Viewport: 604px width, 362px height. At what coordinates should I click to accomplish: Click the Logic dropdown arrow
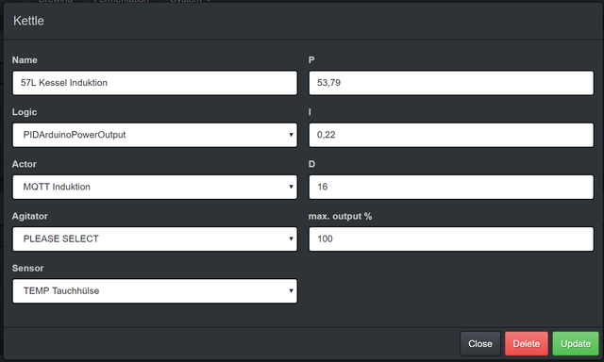coord(291,135)
